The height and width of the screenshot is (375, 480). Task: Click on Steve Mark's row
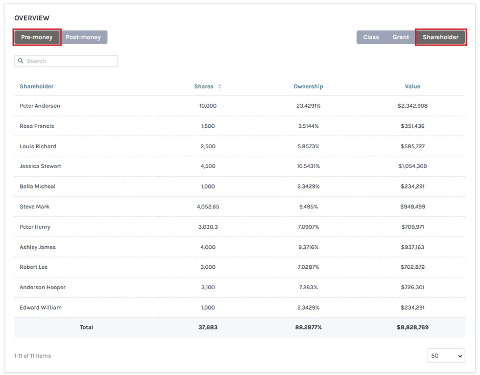tap(35, 207)
